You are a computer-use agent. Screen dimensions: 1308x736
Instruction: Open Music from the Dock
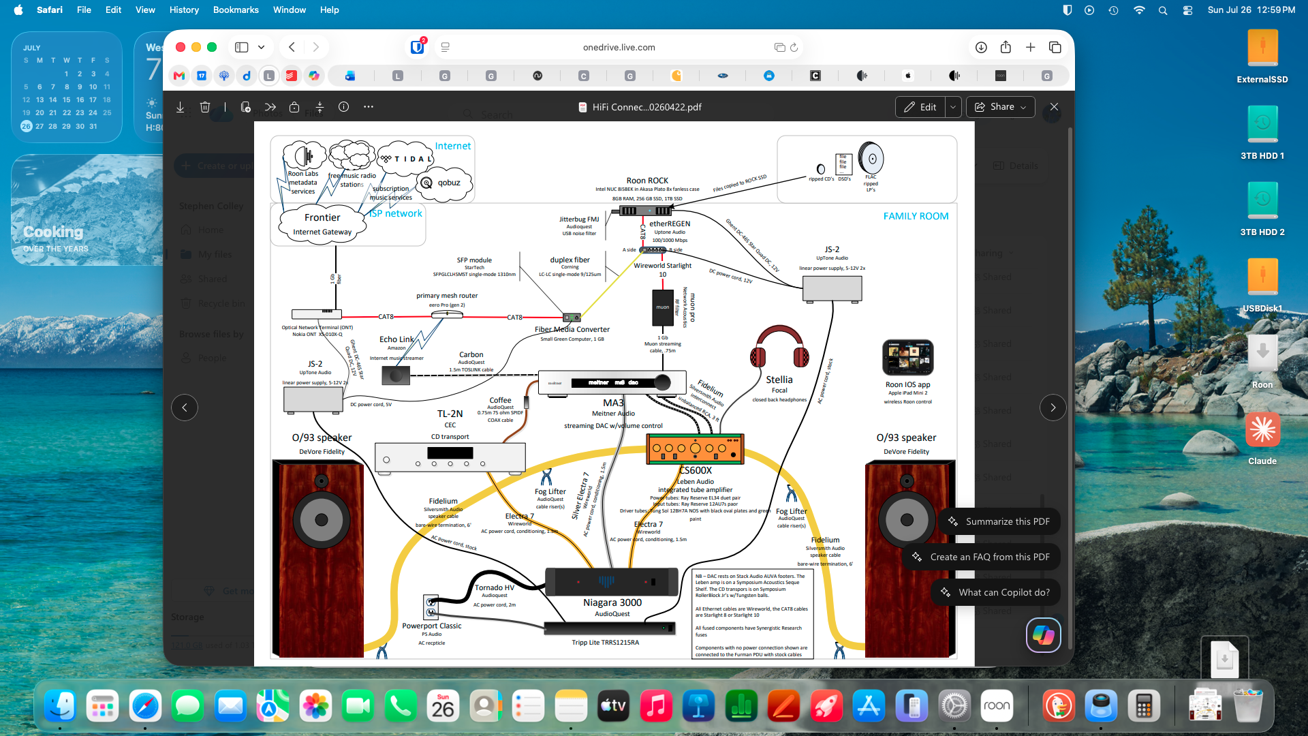(656, 707)
